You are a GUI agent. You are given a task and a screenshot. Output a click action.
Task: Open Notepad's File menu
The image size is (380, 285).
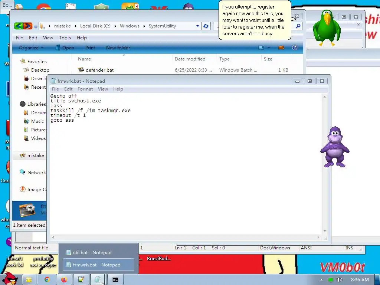tap(55, 89)
